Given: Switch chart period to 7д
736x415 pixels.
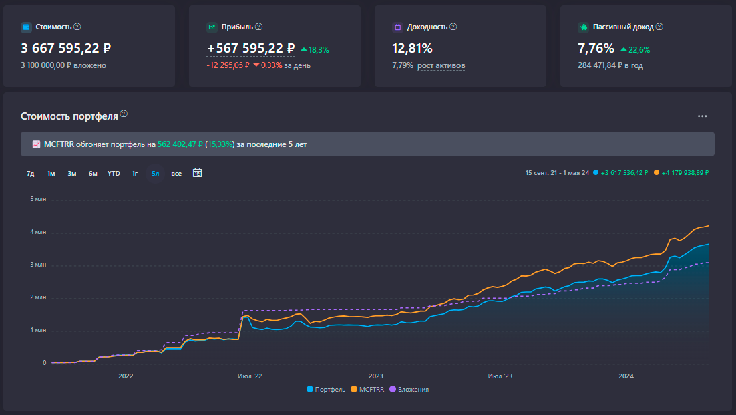Looking at the screenshot, I should click(30, 174).
